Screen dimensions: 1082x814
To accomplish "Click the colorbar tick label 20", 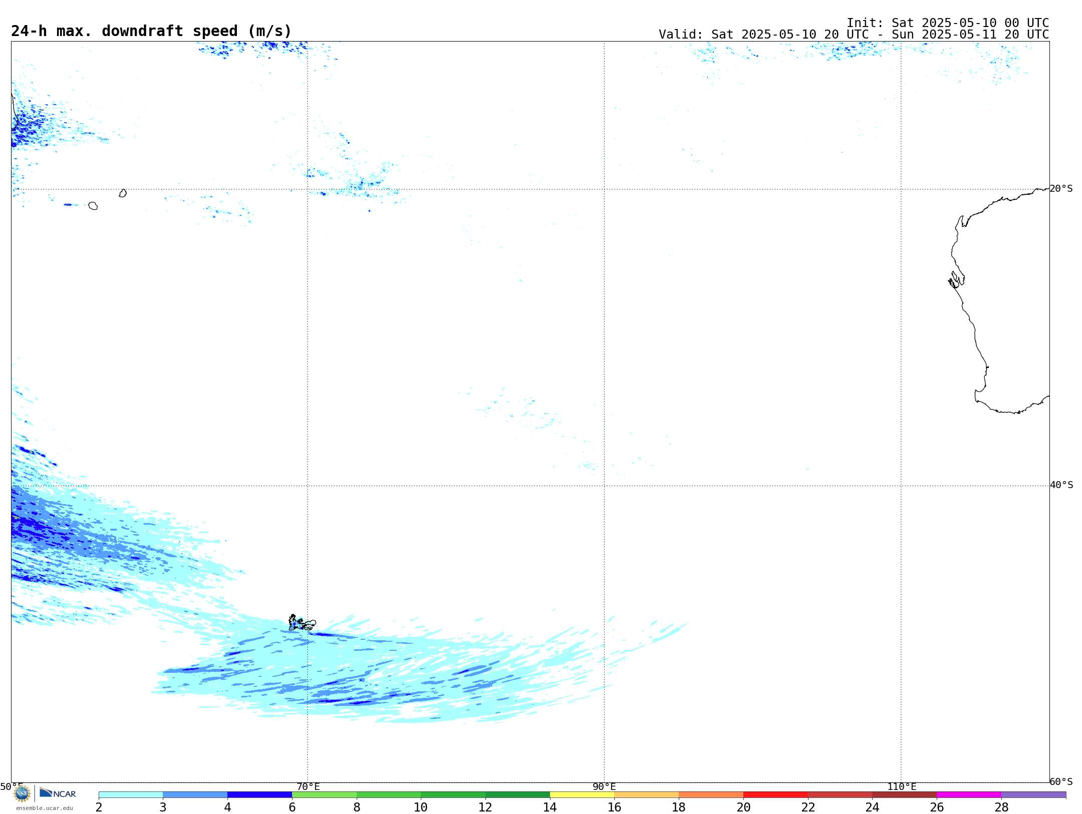I will [x=743, y=807].
